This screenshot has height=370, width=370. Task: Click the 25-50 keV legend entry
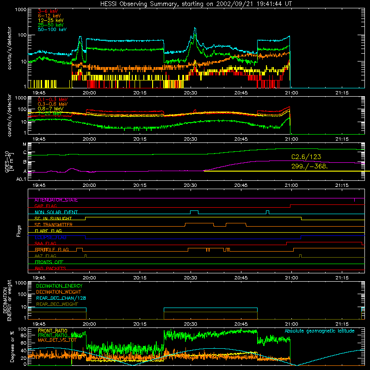click(x=50, y=25)
